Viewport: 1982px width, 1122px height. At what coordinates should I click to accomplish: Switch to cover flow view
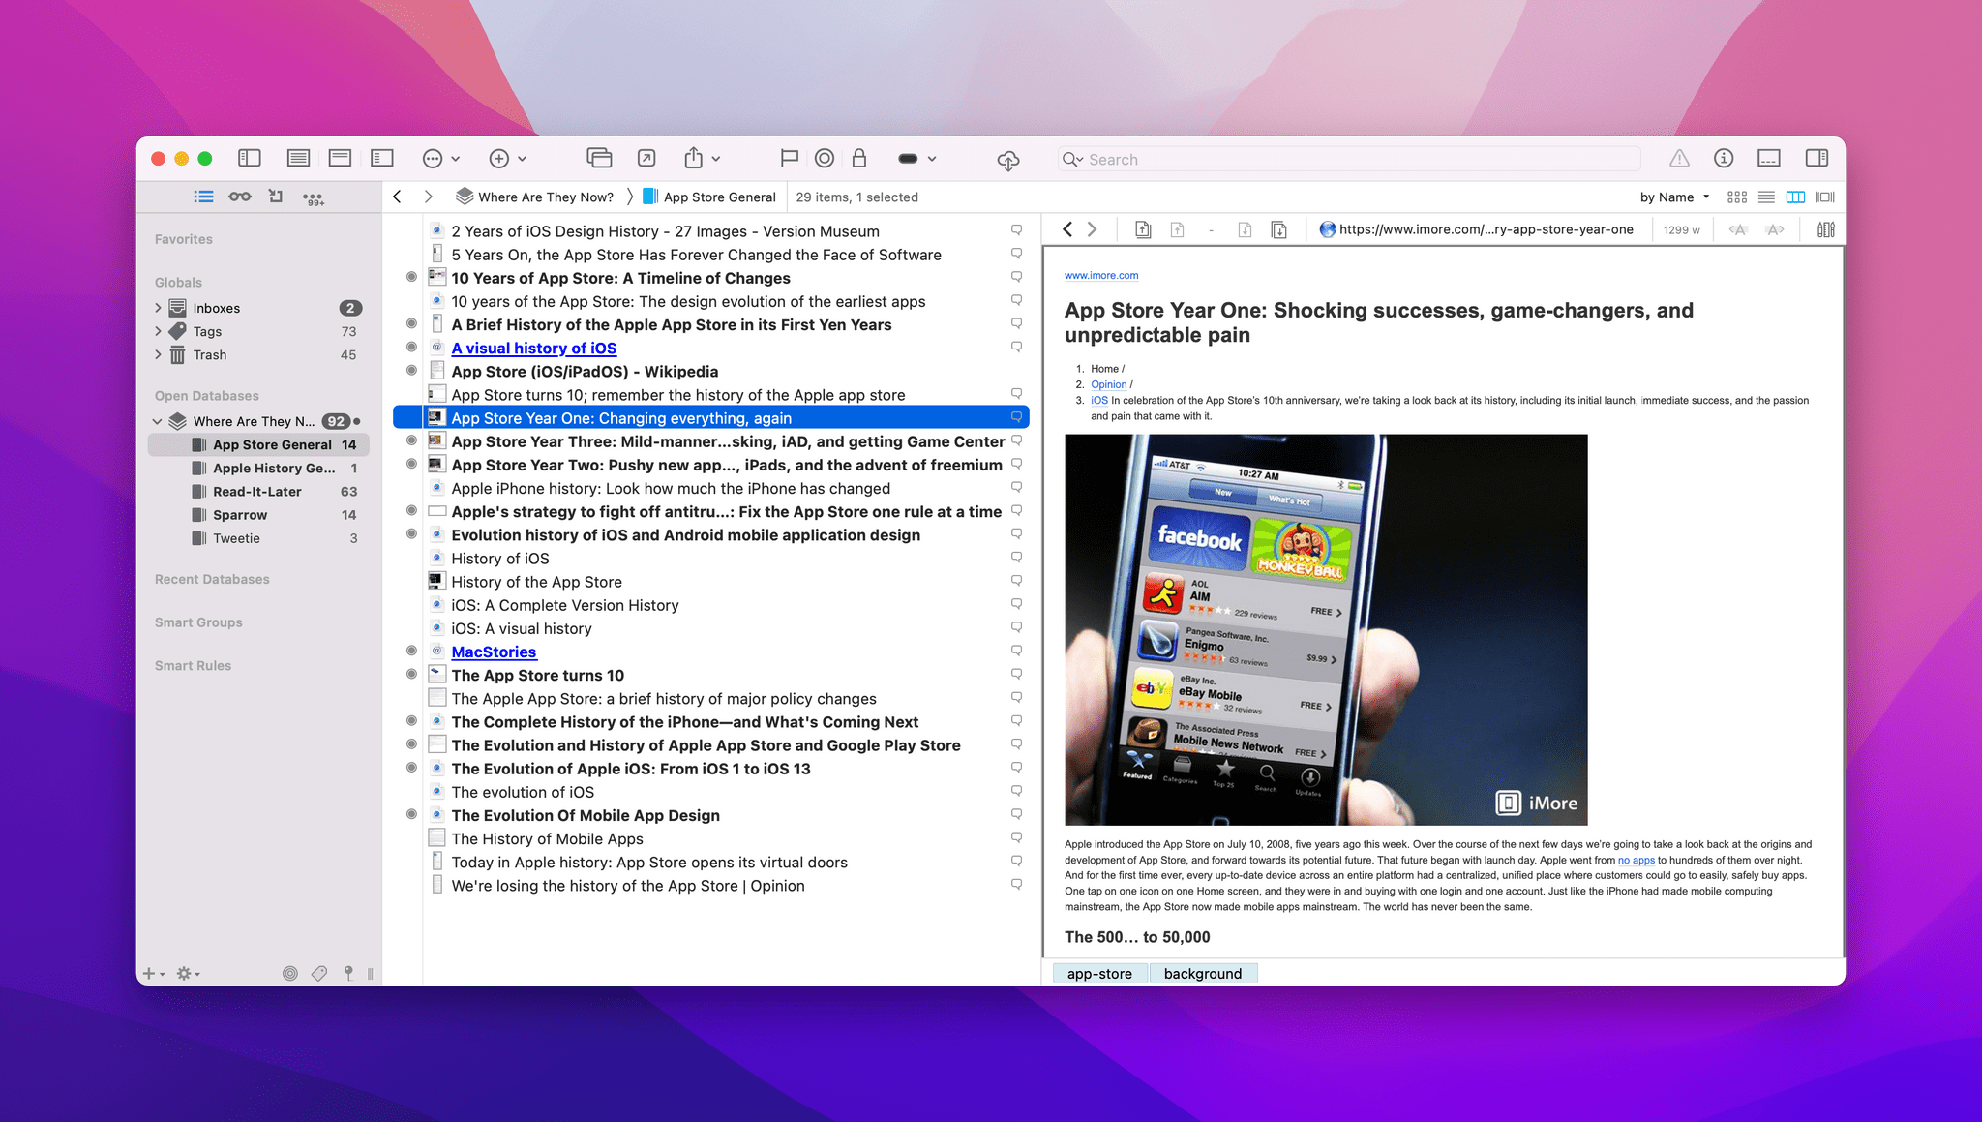1825,197
